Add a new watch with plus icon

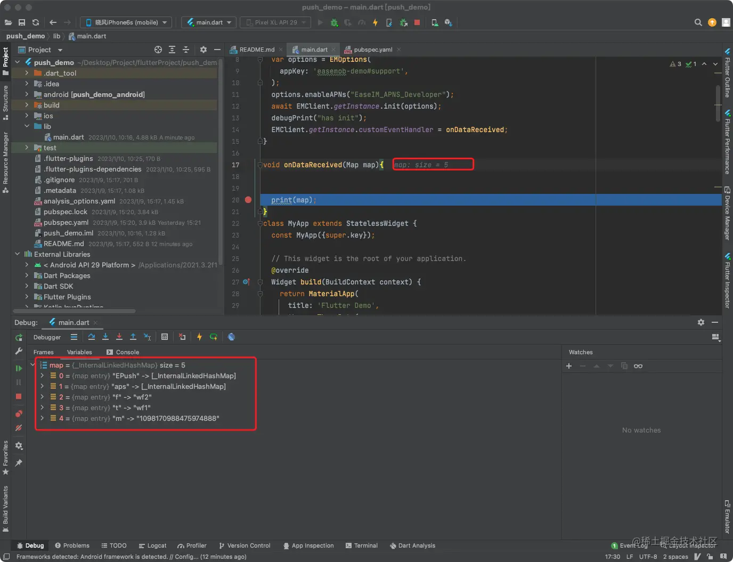tap(569, 366)
